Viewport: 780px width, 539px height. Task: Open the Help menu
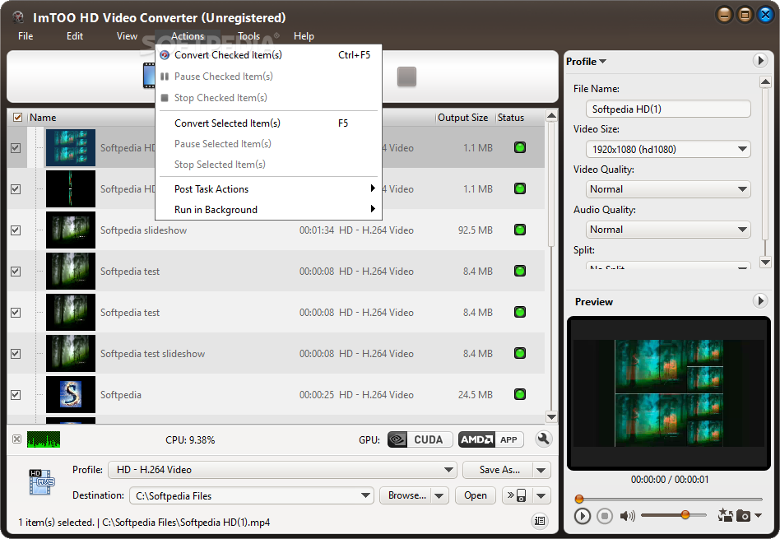click(304, 36)
